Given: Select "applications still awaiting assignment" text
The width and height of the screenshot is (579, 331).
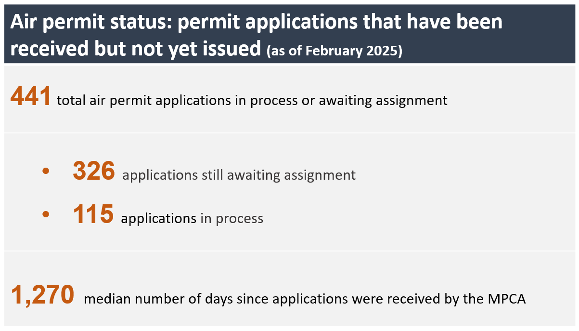Looking at the screenshot, I should coord(239,174).
